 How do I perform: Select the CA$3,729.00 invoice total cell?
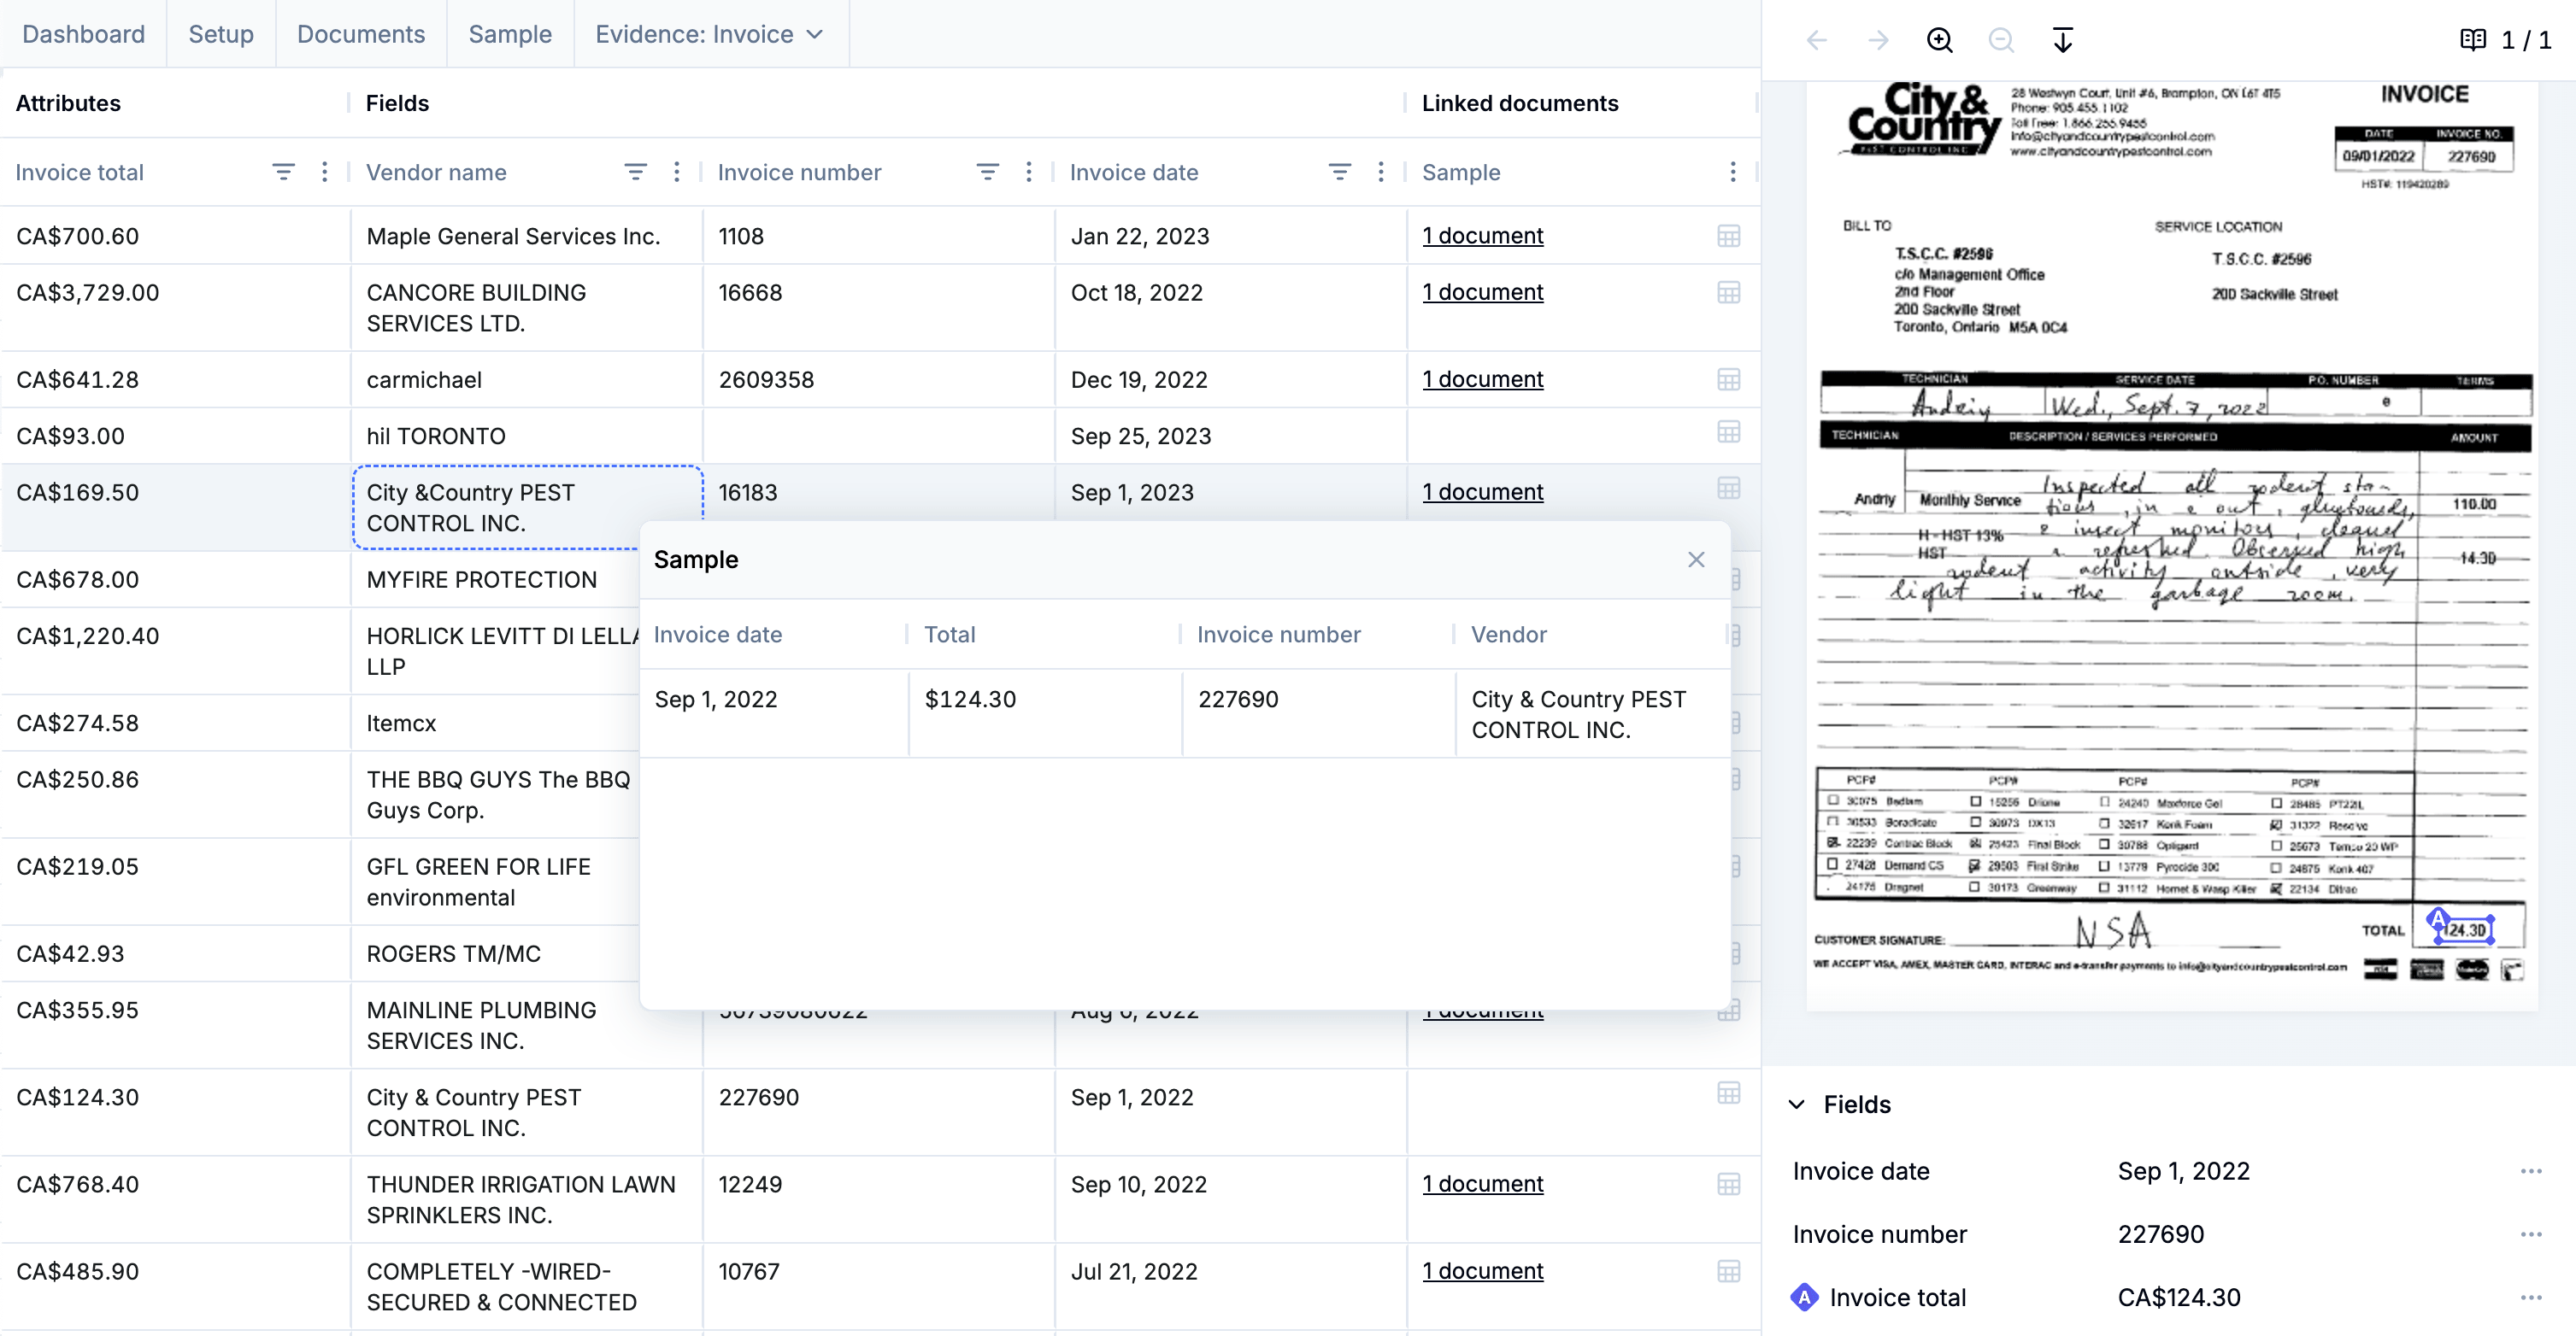[x=175, y=308]
